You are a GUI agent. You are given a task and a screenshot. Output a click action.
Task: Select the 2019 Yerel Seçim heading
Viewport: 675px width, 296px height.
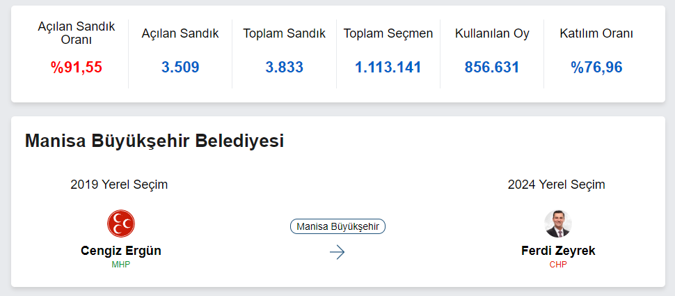tap(119, 185)
